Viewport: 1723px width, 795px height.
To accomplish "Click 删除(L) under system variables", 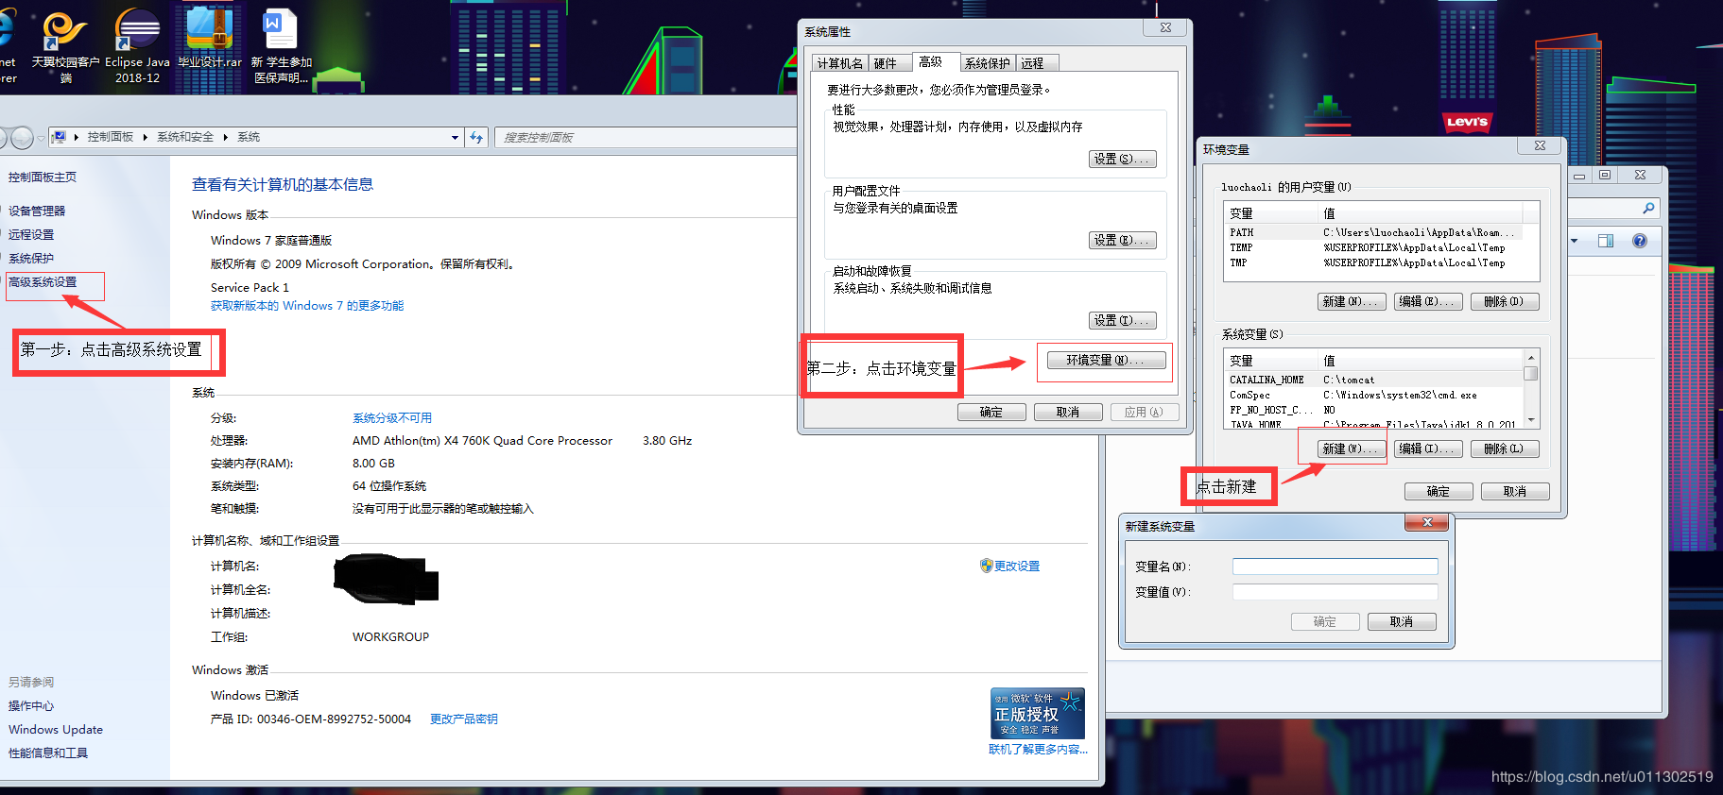I will click(1505, 449).
